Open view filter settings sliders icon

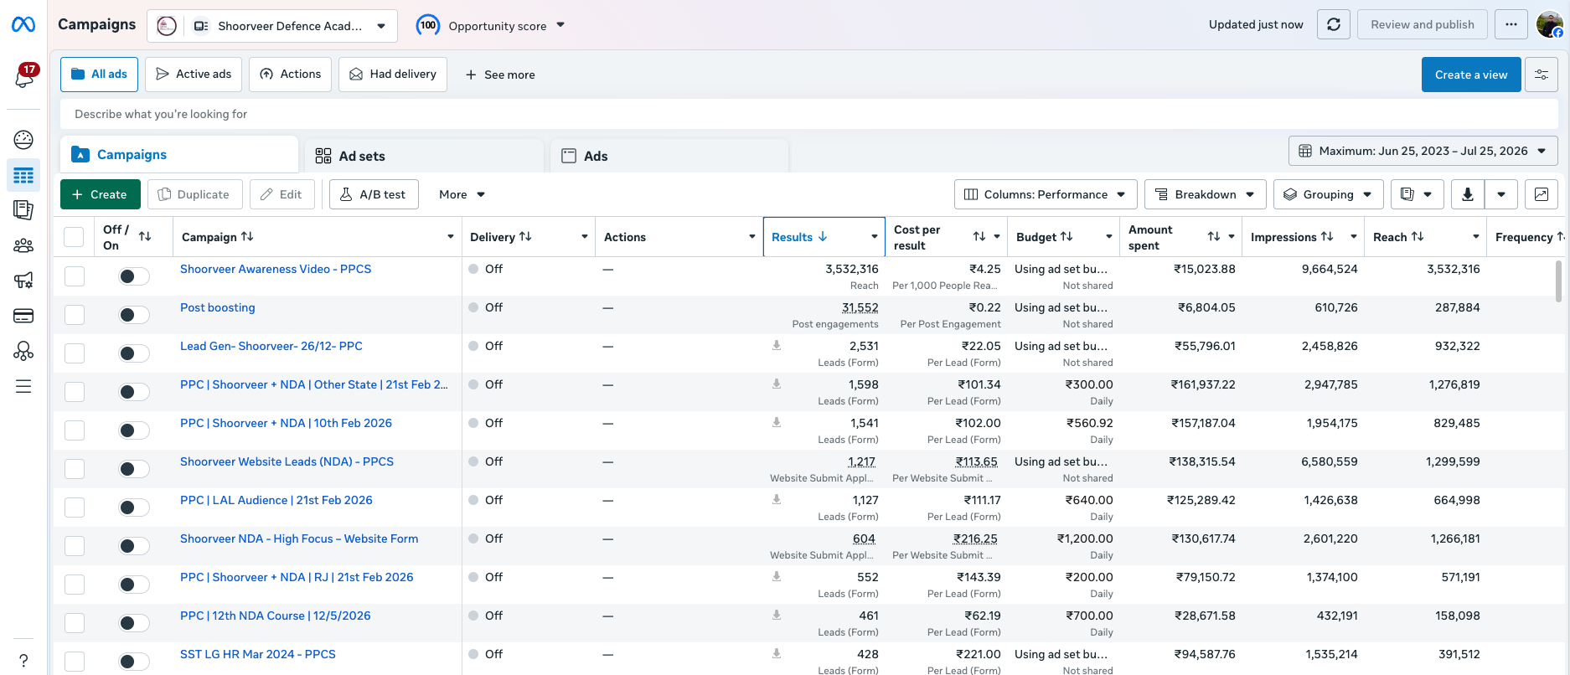pos(1542,75)
